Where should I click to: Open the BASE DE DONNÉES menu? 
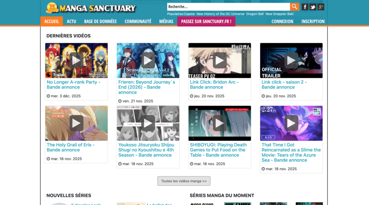click(100, 21)
